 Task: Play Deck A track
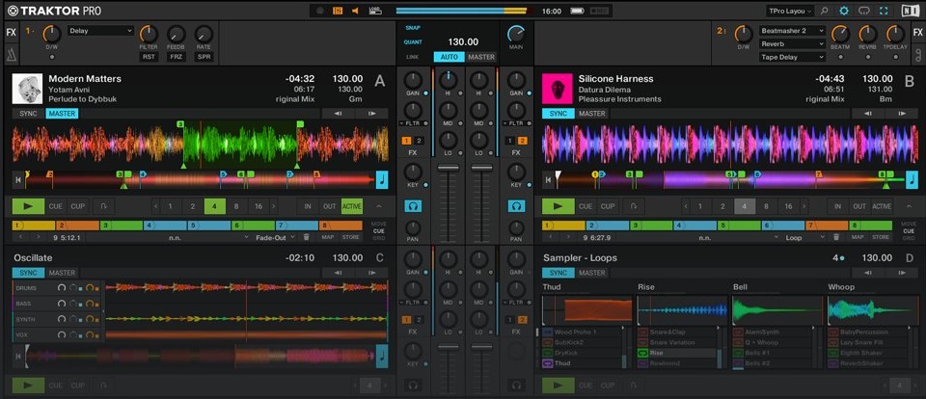pos(28,206)
